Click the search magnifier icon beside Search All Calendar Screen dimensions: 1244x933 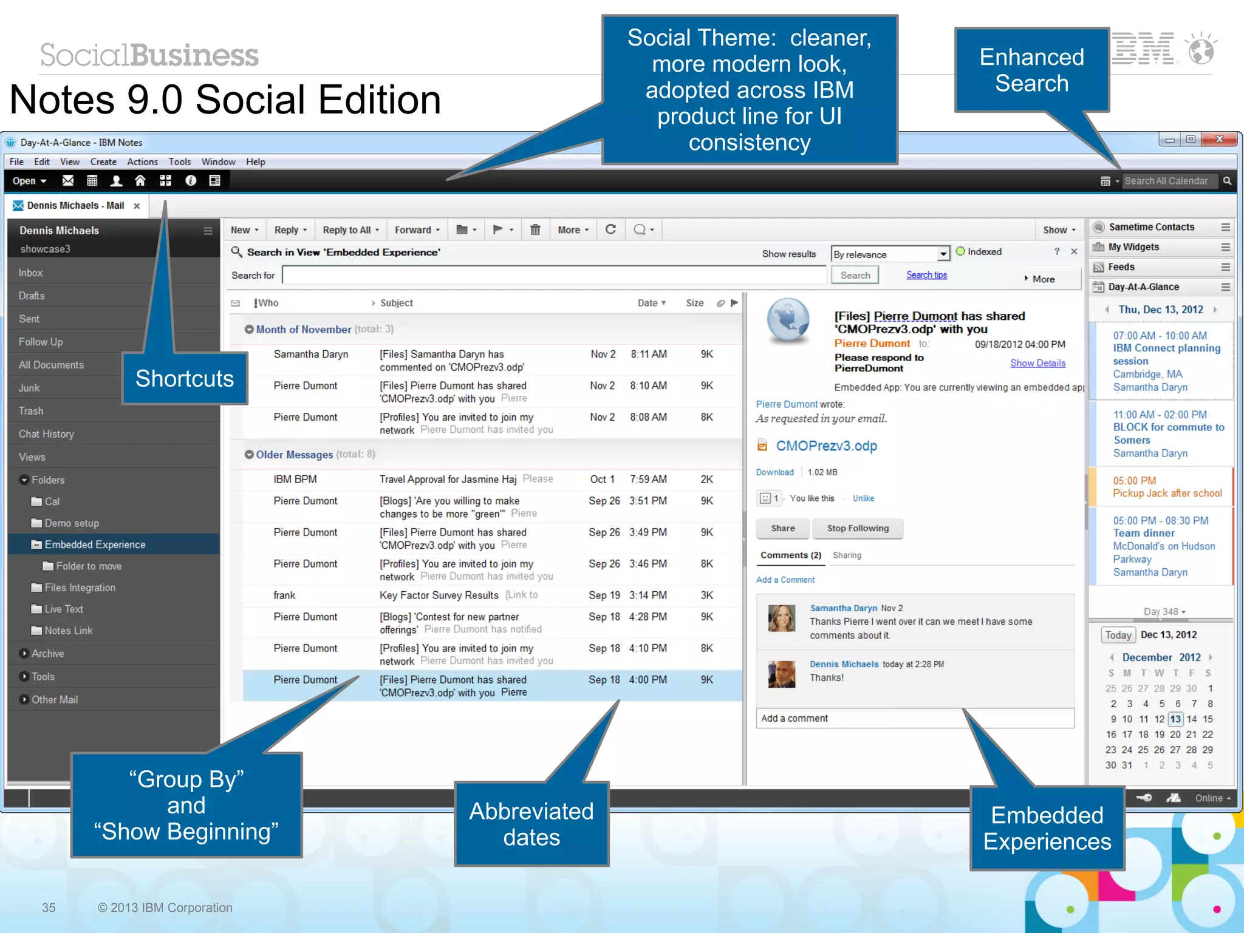pyautogui.click(x=1227, y=181)
